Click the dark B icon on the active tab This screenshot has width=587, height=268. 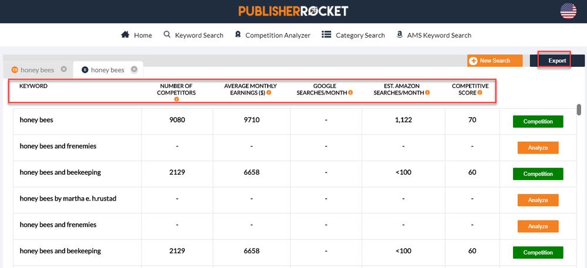pyautogui.click(x=85, y=70)
